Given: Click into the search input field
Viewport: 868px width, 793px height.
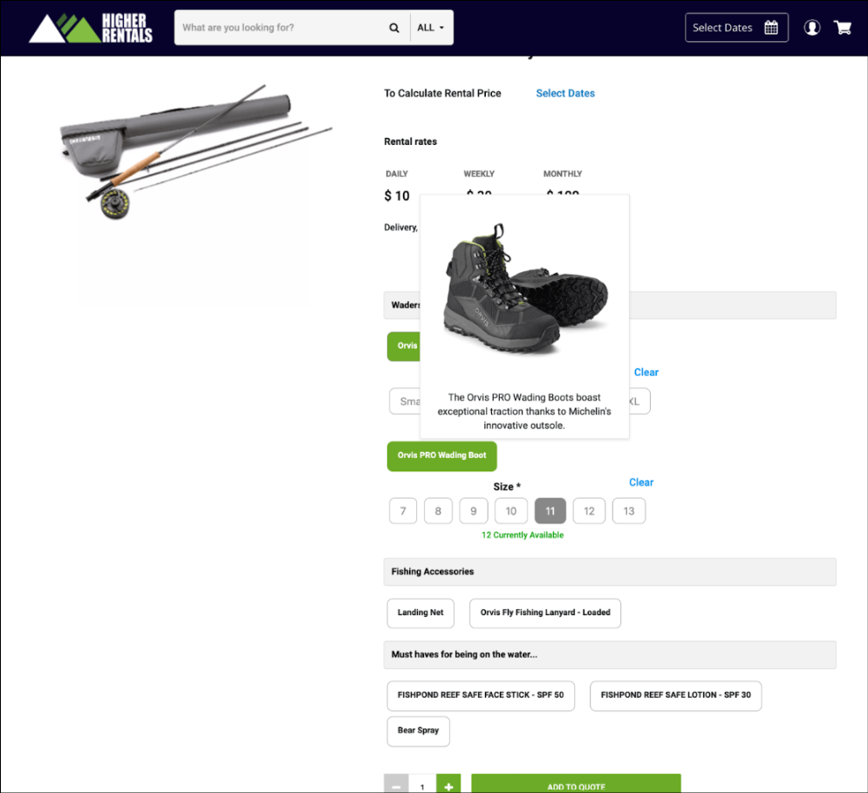Looking at the screenshot, I should pos(279,28).
